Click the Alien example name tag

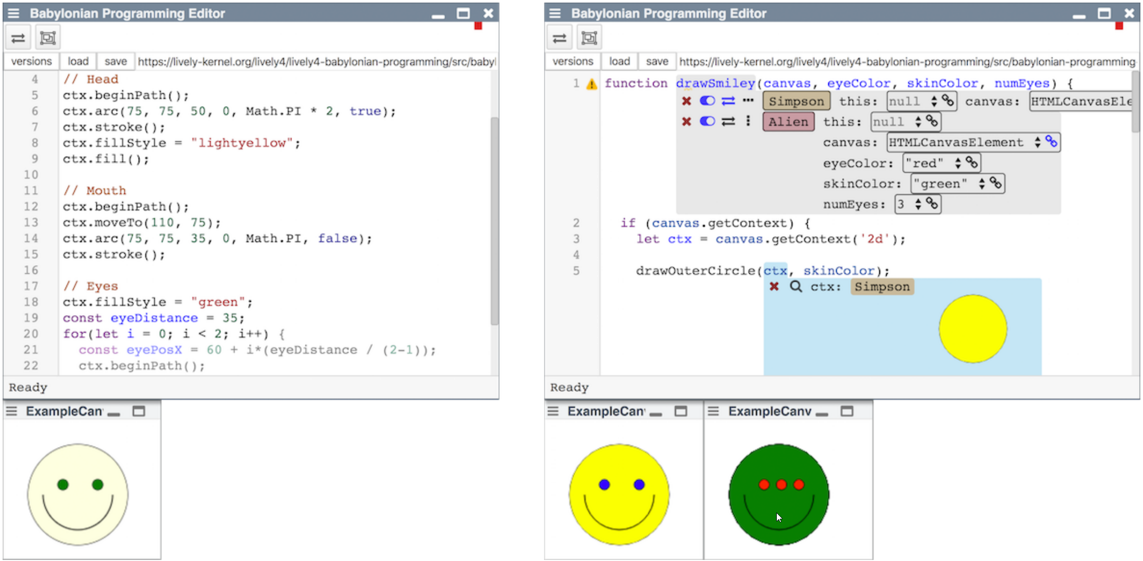pos(788,122)
